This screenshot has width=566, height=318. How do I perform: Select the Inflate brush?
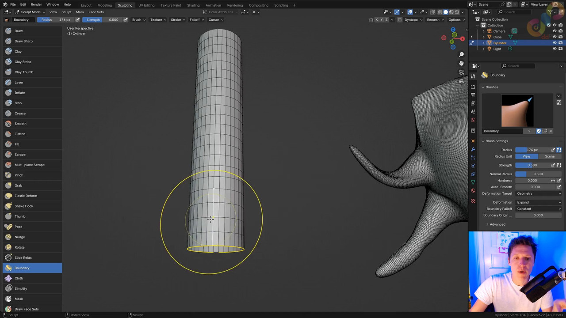click(32, 93)
